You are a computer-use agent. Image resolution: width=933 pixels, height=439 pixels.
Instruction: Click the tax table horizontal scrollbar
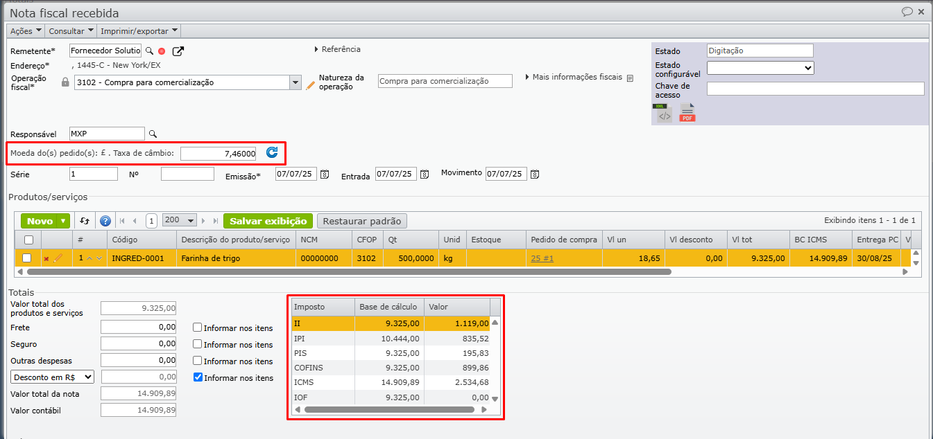pos(388,409)
